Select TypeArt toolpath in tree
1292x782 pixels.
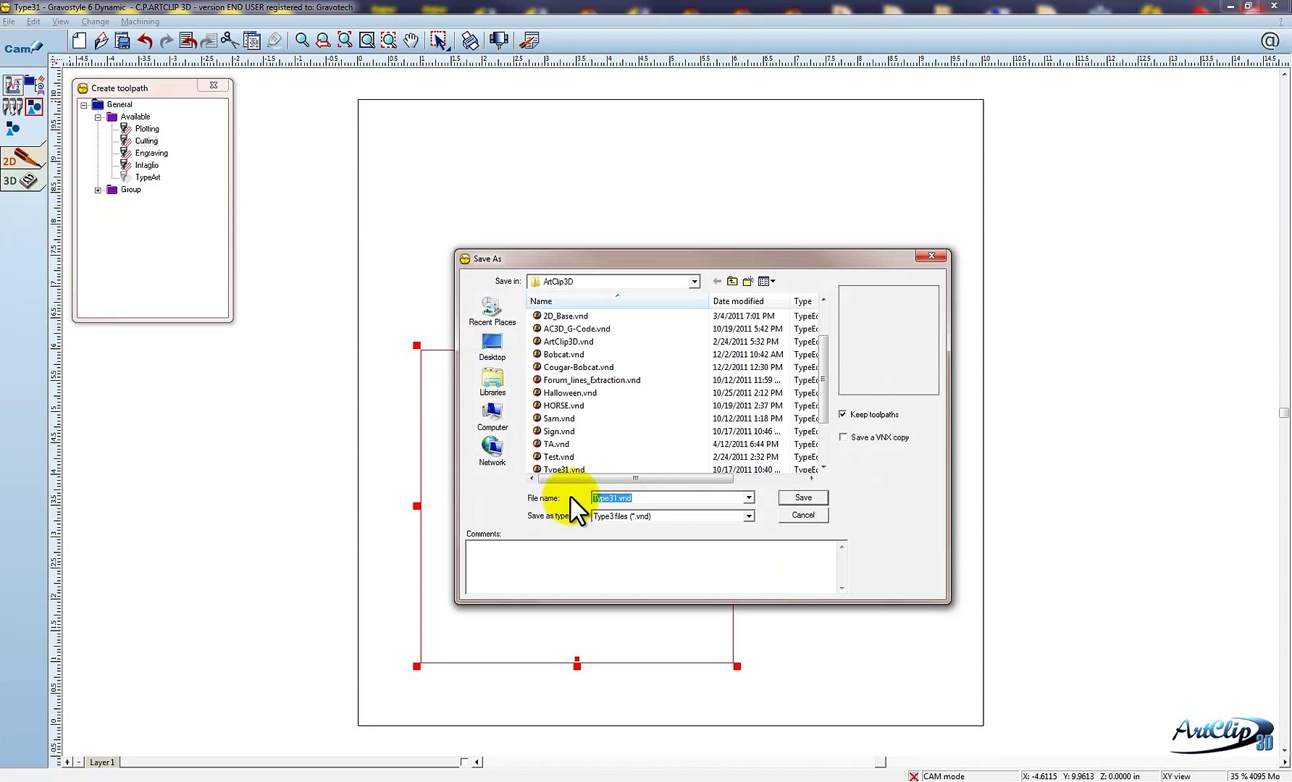(148, 177)
